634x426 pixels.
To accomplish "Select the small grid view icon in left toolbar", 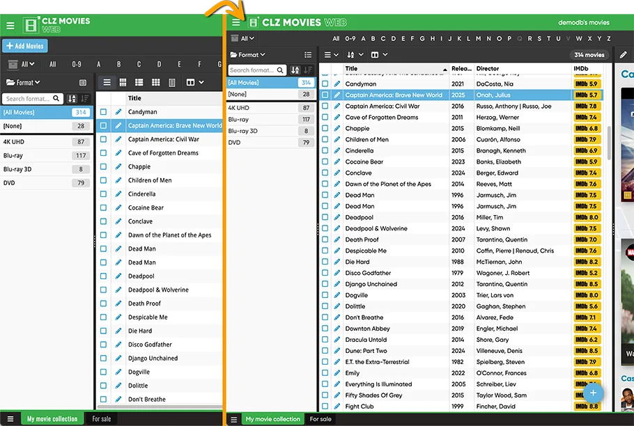I will [155, 83].
